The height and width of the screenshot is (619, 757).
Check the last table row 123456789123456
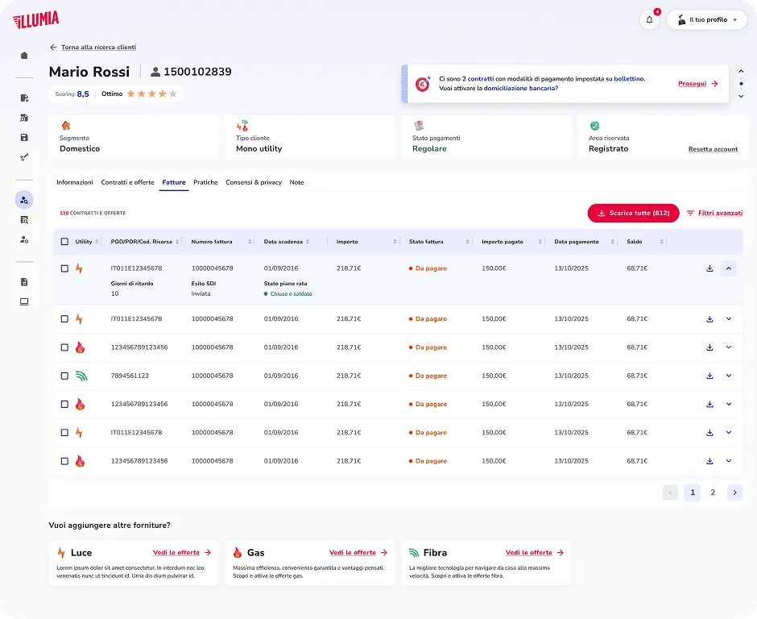pos(64,462)
